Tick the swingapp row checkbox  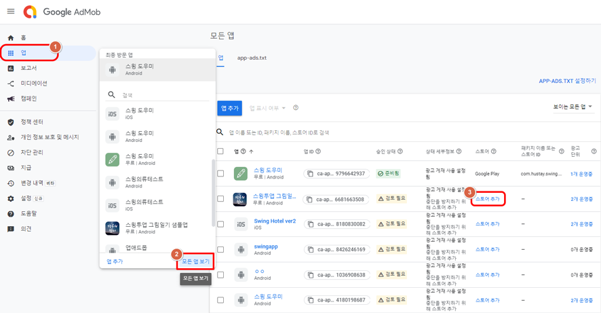pyautogui.click(x=220, y=249)
